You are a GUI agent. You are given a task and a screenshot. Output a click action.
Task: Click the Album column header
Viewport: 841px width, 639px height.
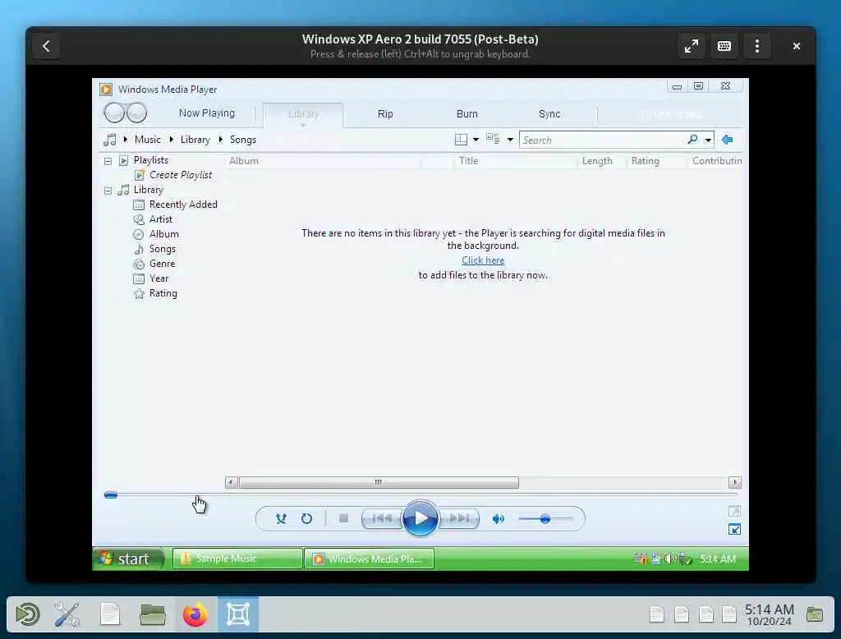324,161
